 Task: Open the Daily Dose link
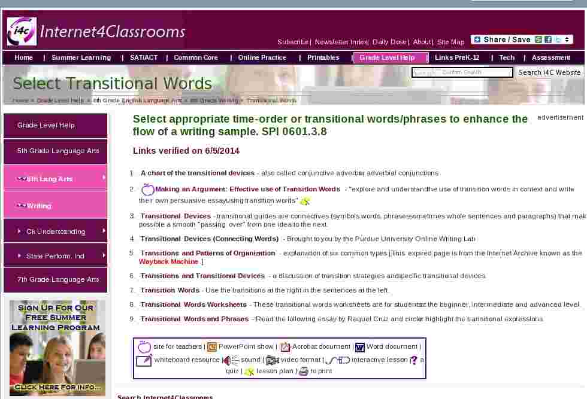389,42
